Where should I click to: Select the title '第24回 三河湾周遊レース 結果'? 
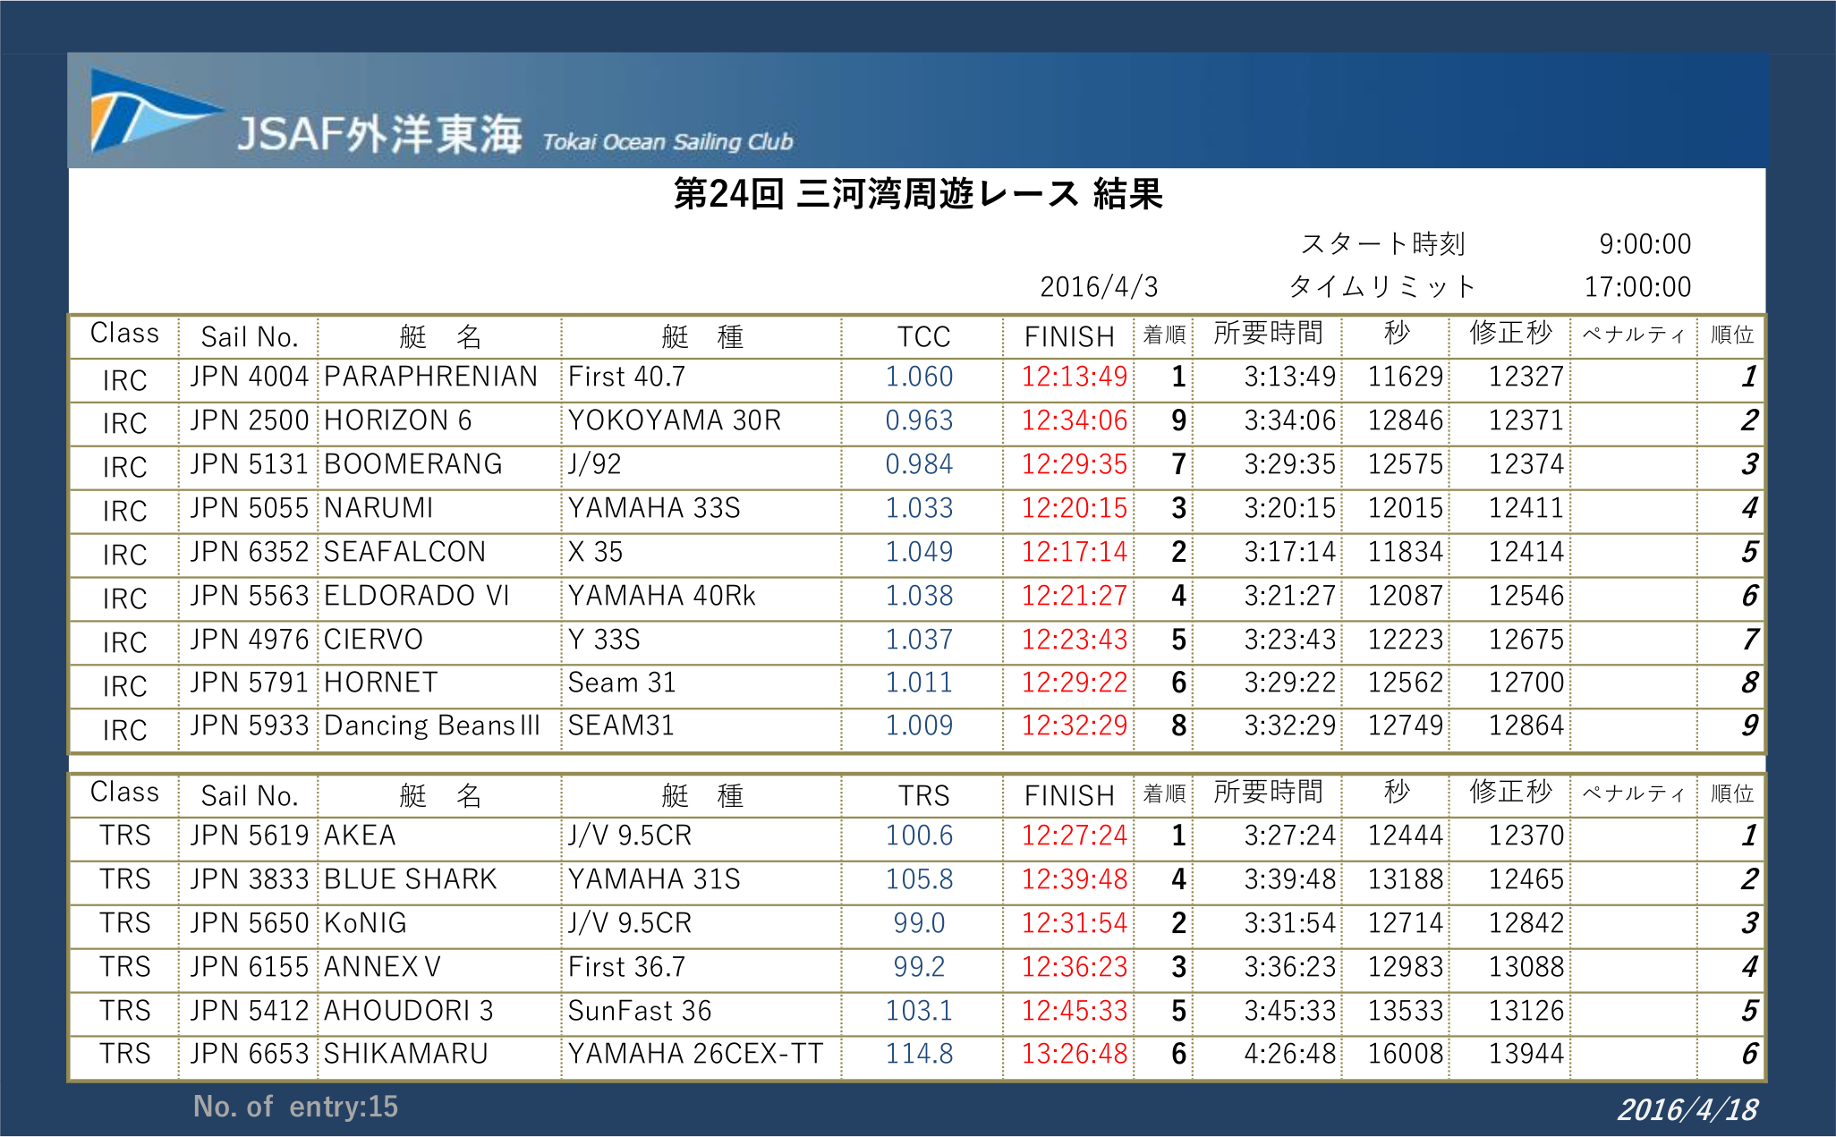click(x=917, y=193)
